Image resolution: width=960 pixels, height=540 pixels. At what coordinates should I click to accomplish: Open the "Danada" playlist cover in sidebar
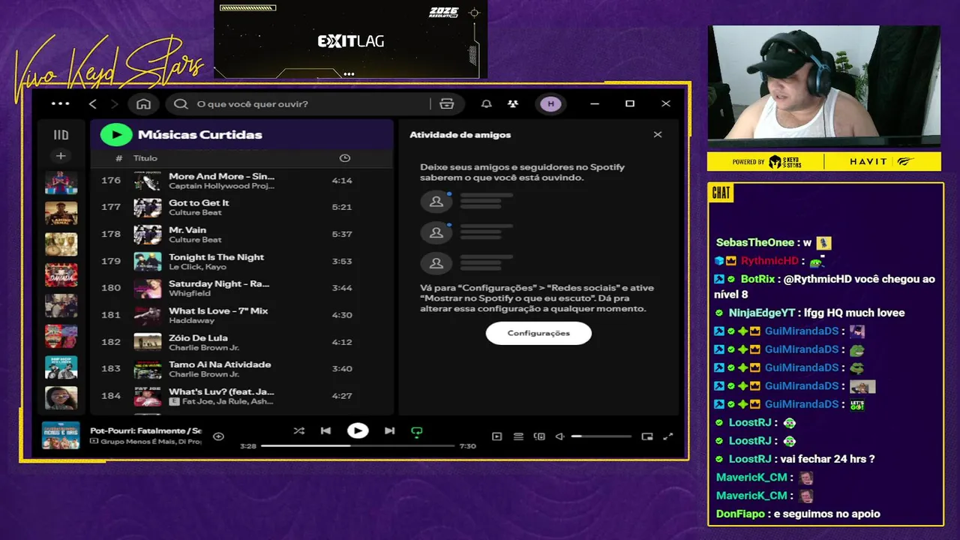[x=61, y=274]
